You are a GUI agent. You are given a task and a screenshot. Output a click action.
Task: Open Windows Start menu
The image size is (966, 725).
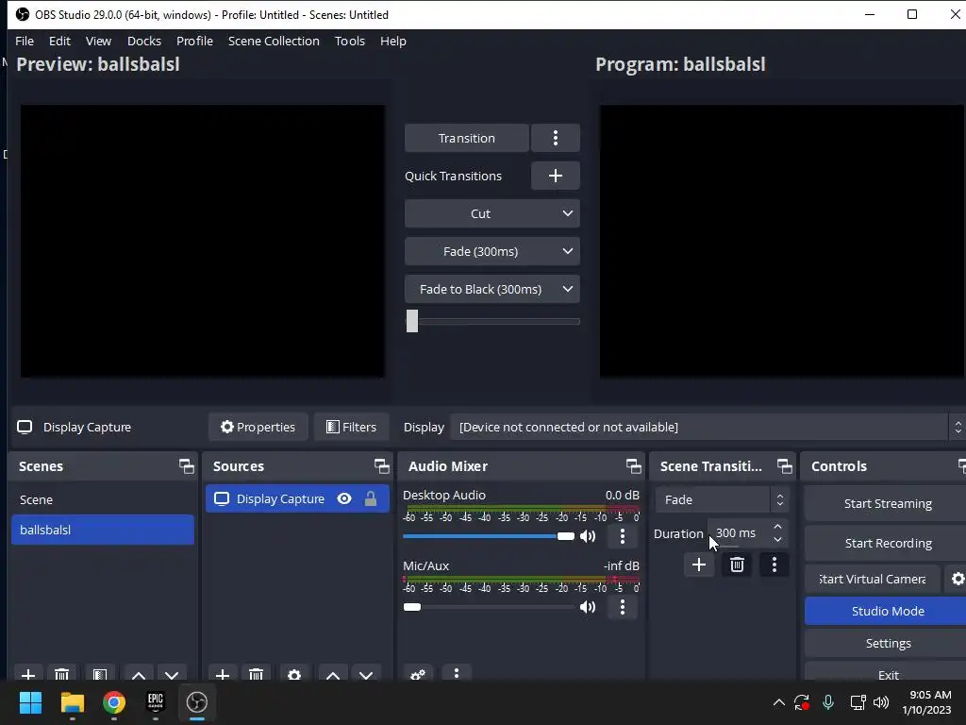click(30, 702)
